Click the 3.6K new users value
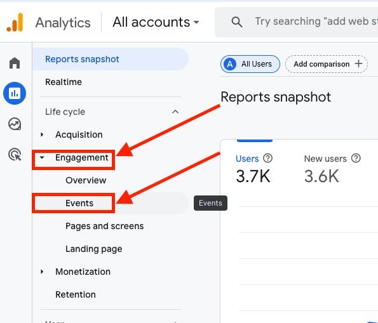The height and width of the screenshot is (323, 378). pos(321,176)
